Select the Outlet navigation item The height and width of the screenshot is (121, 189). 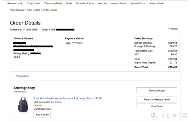click(x=69, y=3)
